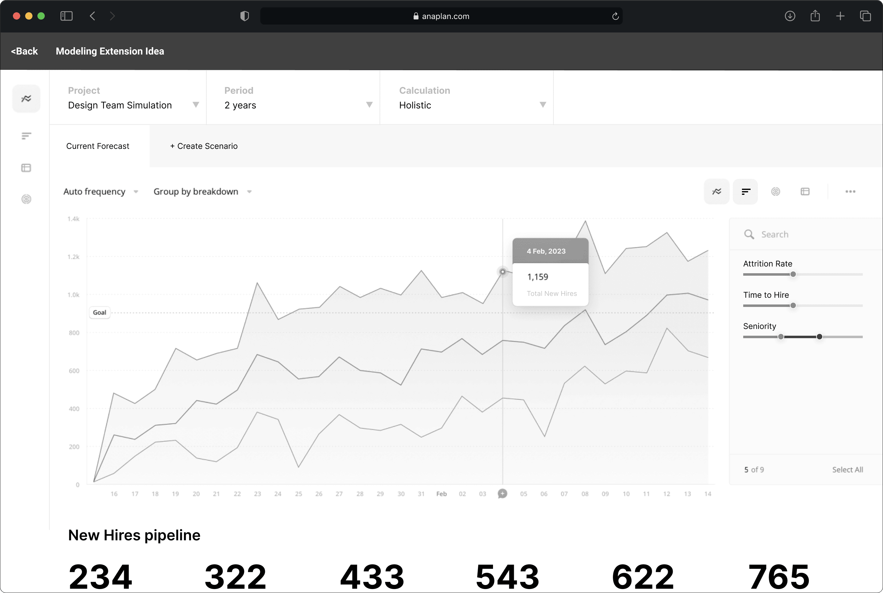Click the Safari share icon

tap(815, 16)
